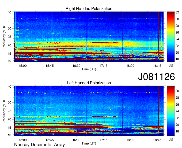
Task: Click the Right Handed Polarization spectrogram image
Action: click(89, 37)
